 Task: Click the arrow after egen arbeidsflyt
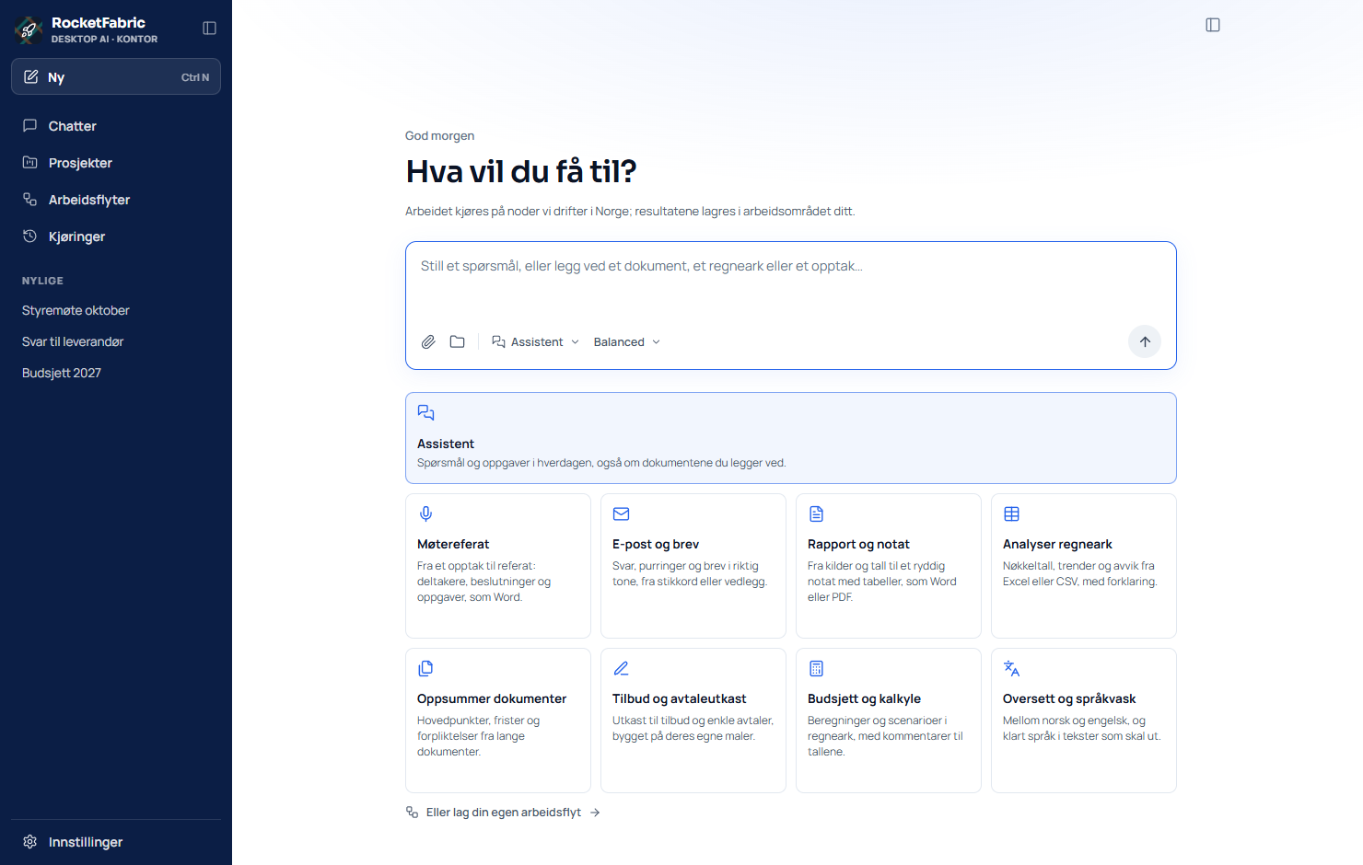tap(595, 813)
